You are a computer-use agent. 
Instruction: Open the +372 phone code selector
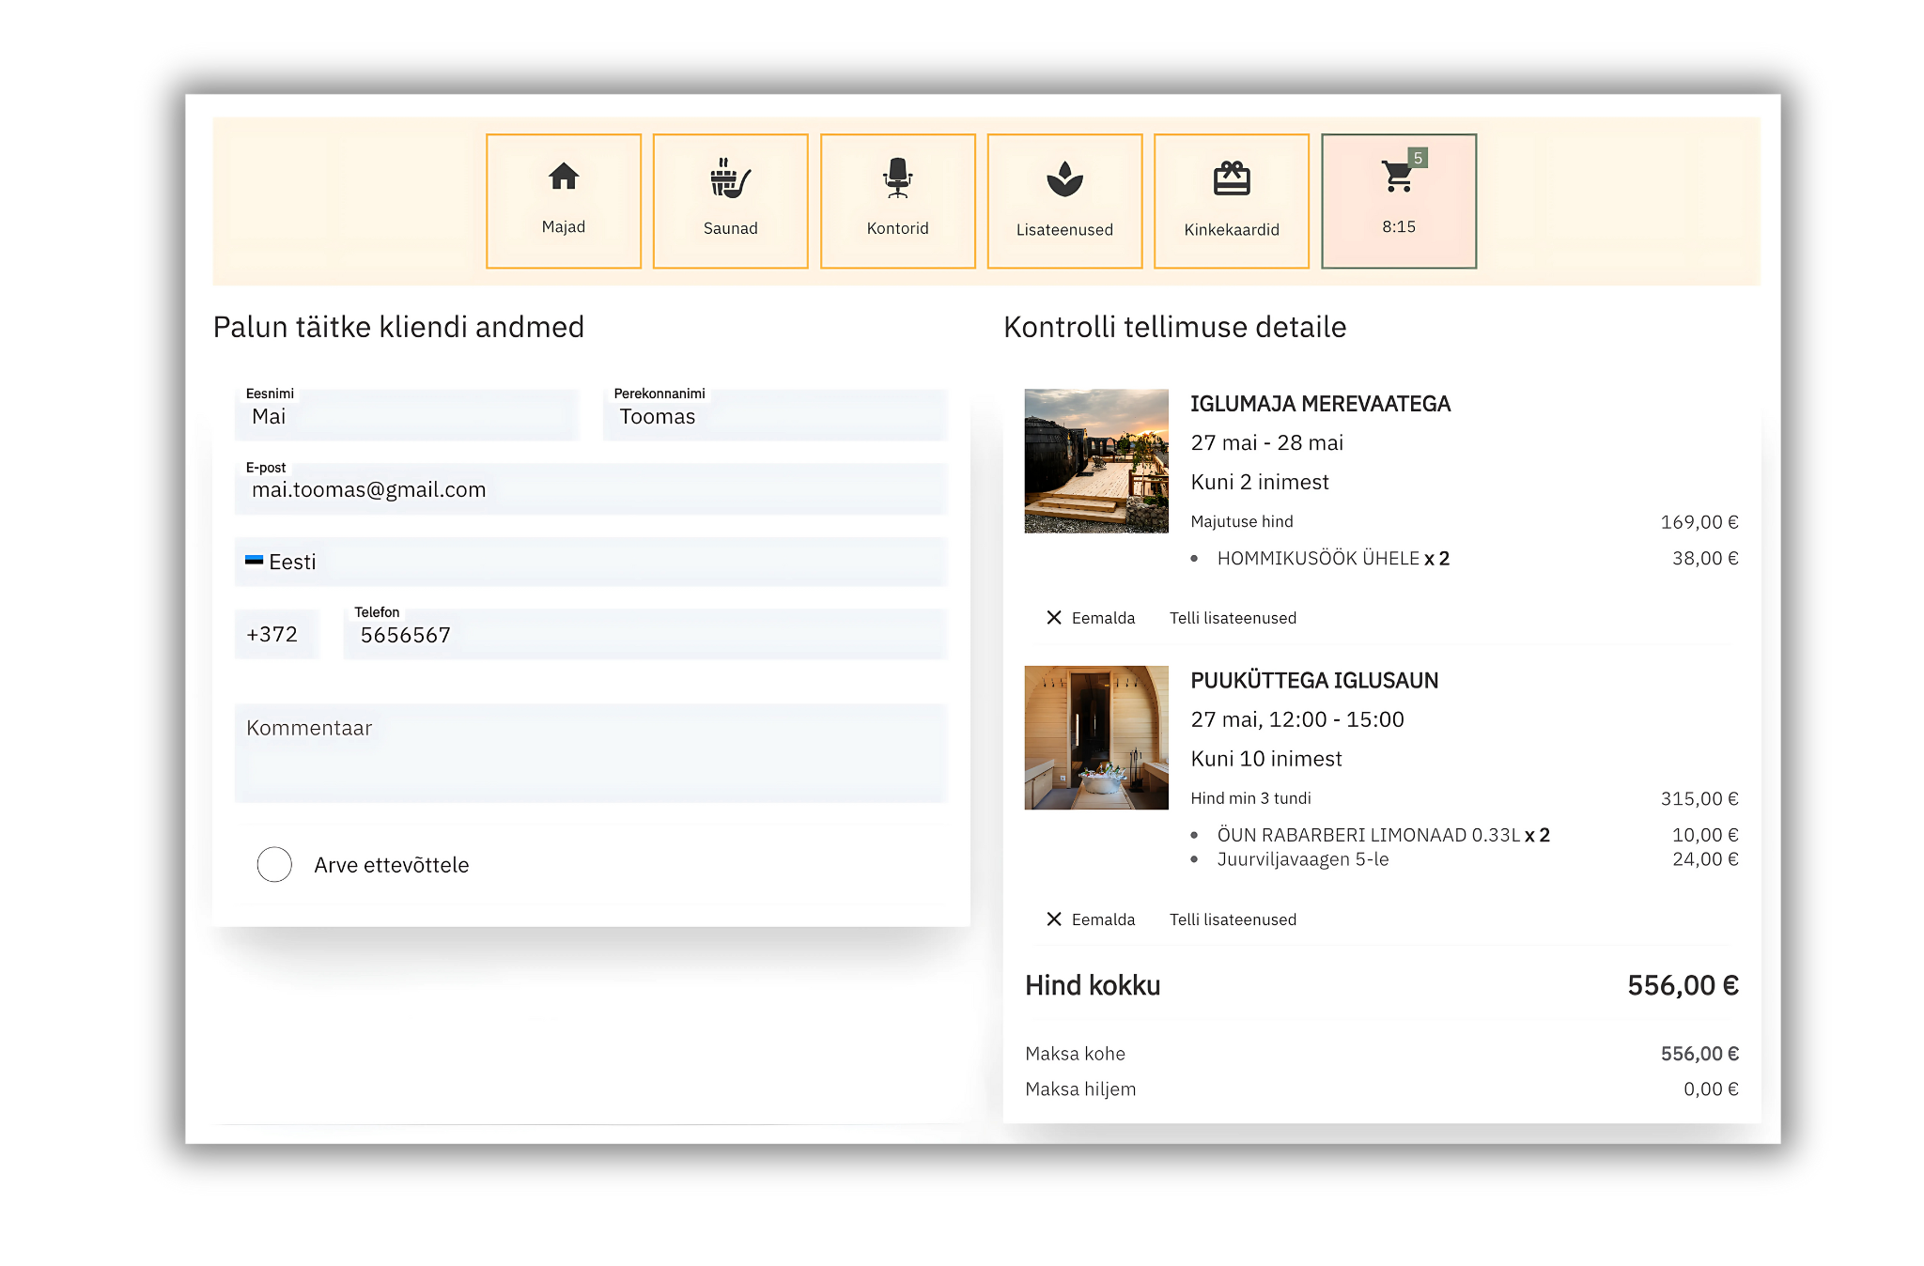[276, 635]
